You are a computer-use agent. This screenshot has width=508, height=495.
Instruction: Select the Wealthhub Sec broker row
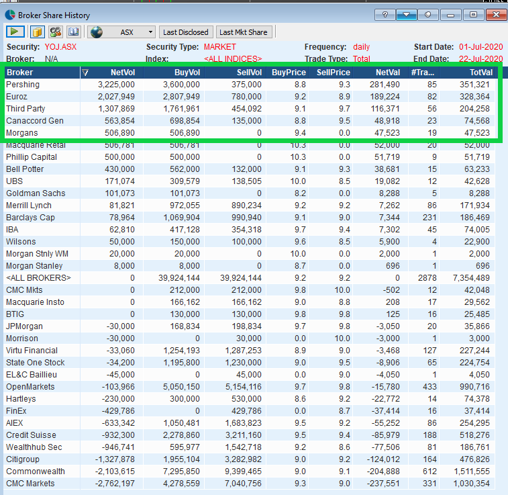250,447
